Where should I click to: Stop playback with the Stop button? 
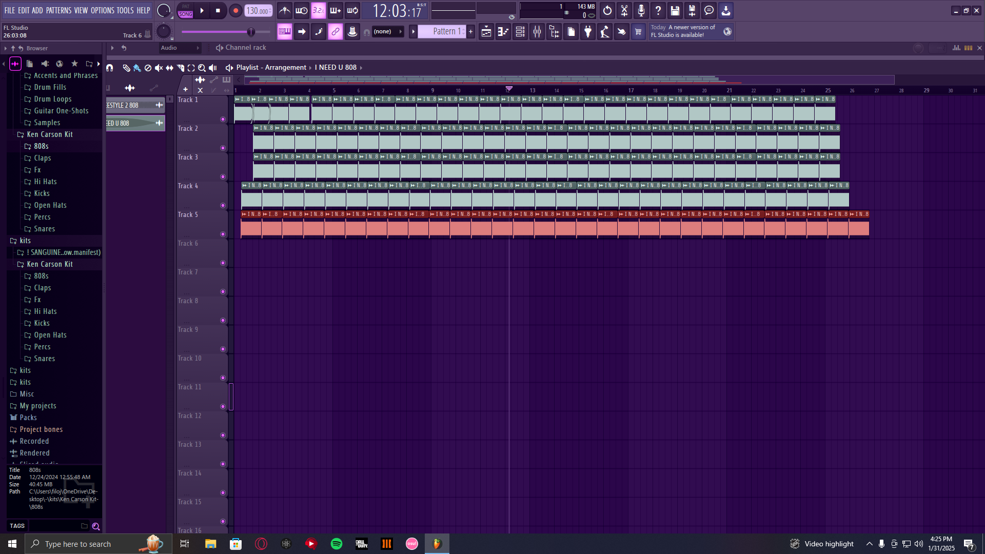[218, 10]
